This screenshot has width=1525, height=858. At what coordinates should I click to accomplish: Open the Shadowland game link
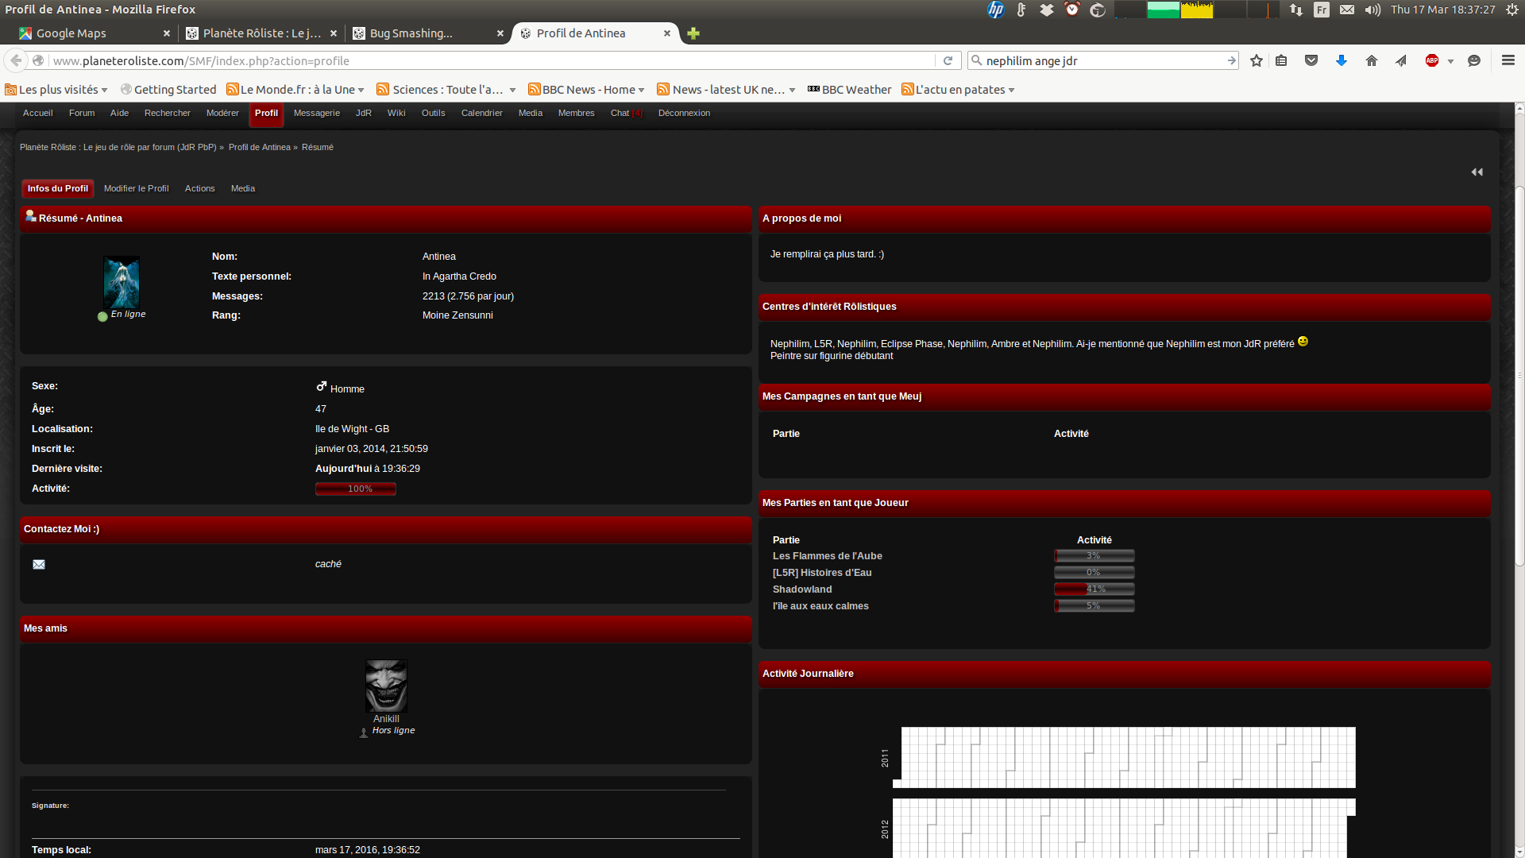point(802,589)
